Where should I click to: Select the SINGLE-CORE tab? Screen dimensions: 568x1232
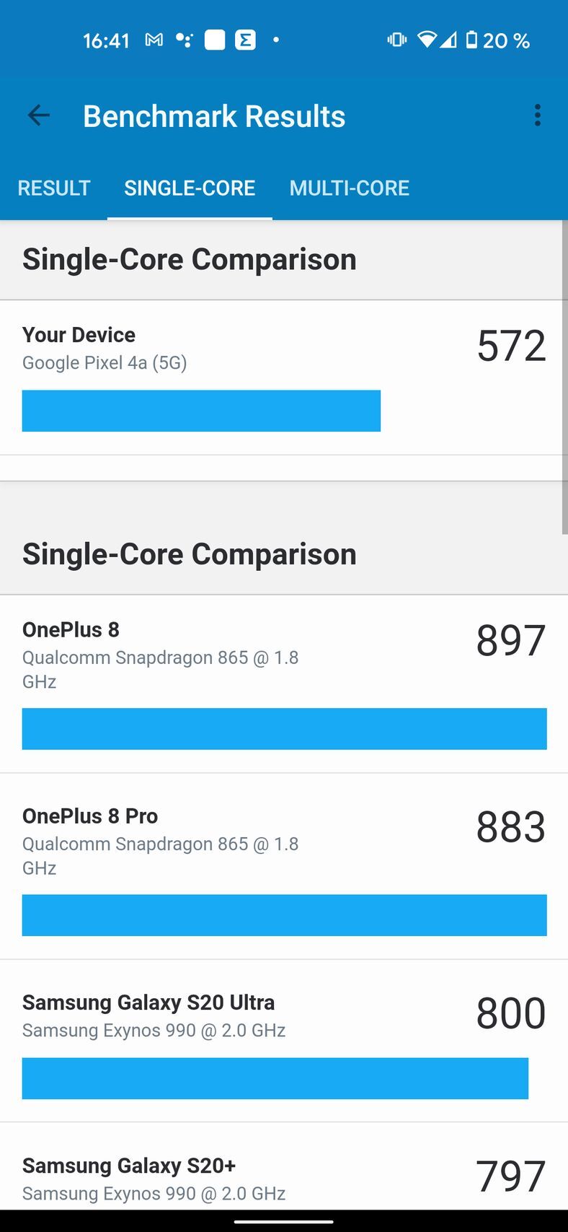pos(190,188)
